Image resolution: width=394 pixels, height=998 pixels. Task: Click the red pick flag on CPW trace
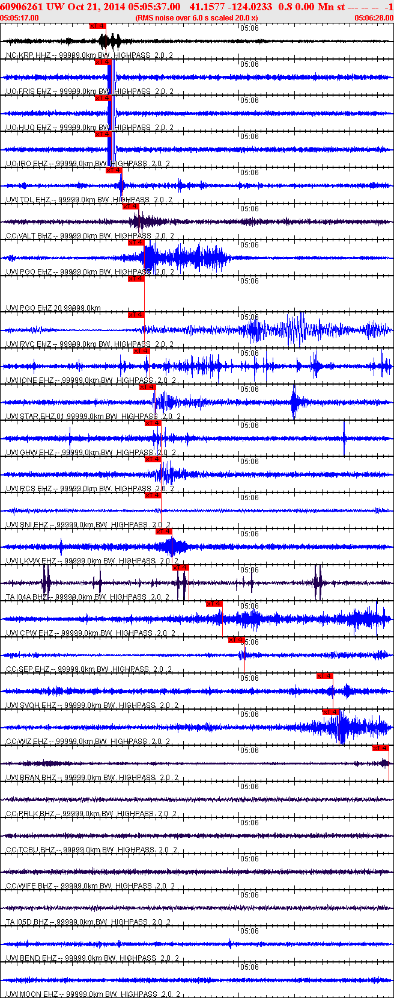[x=214, y=604]
